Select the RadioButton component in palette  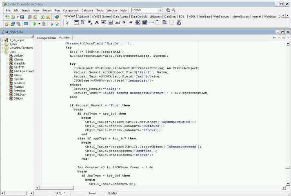pos(131,22)
